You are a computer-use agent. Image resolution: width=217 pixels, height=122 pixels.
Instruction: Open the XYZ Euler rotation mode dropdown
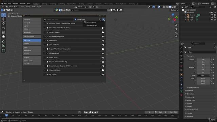203,76
